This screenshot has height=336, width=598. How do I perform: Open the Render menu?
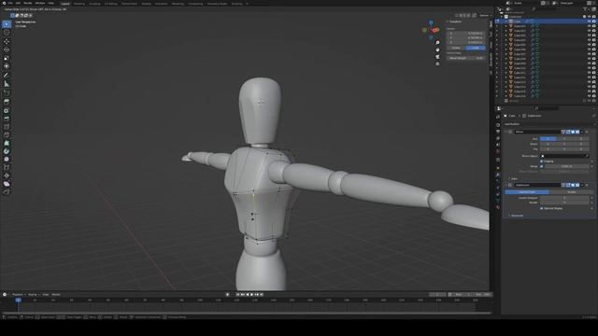(28, 3)
